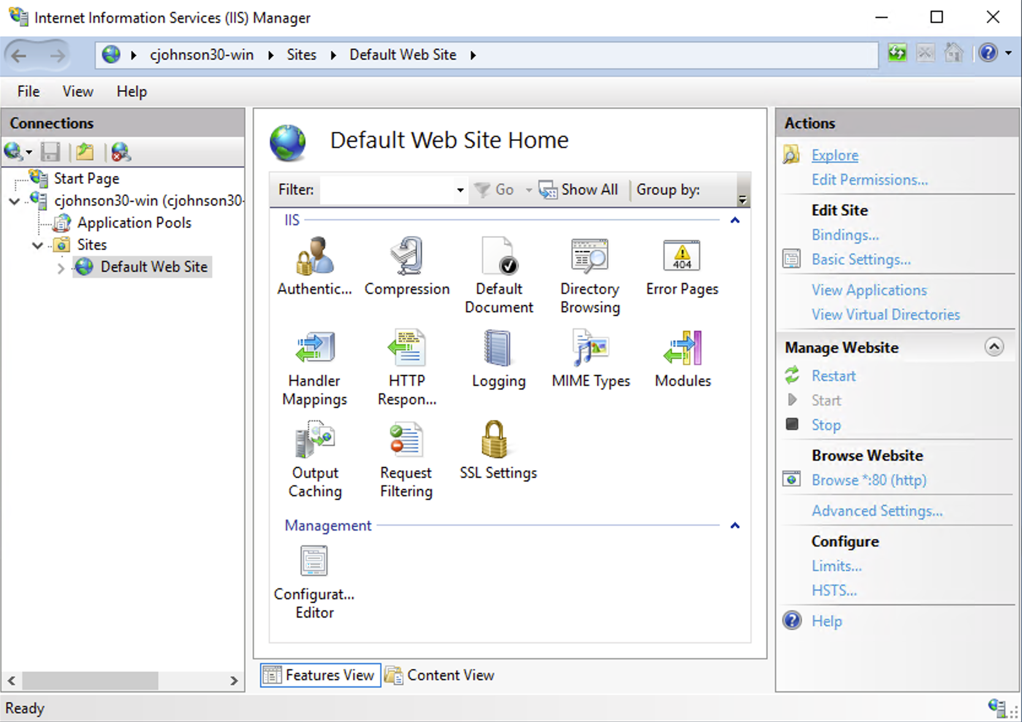This screenshot has width=1022, height=722.
Task: Open the HSTS configuration
Action: click(834, 591)
